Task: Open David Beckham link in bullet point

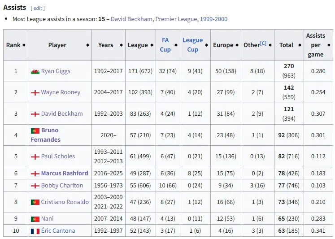Action: point(131,19)
